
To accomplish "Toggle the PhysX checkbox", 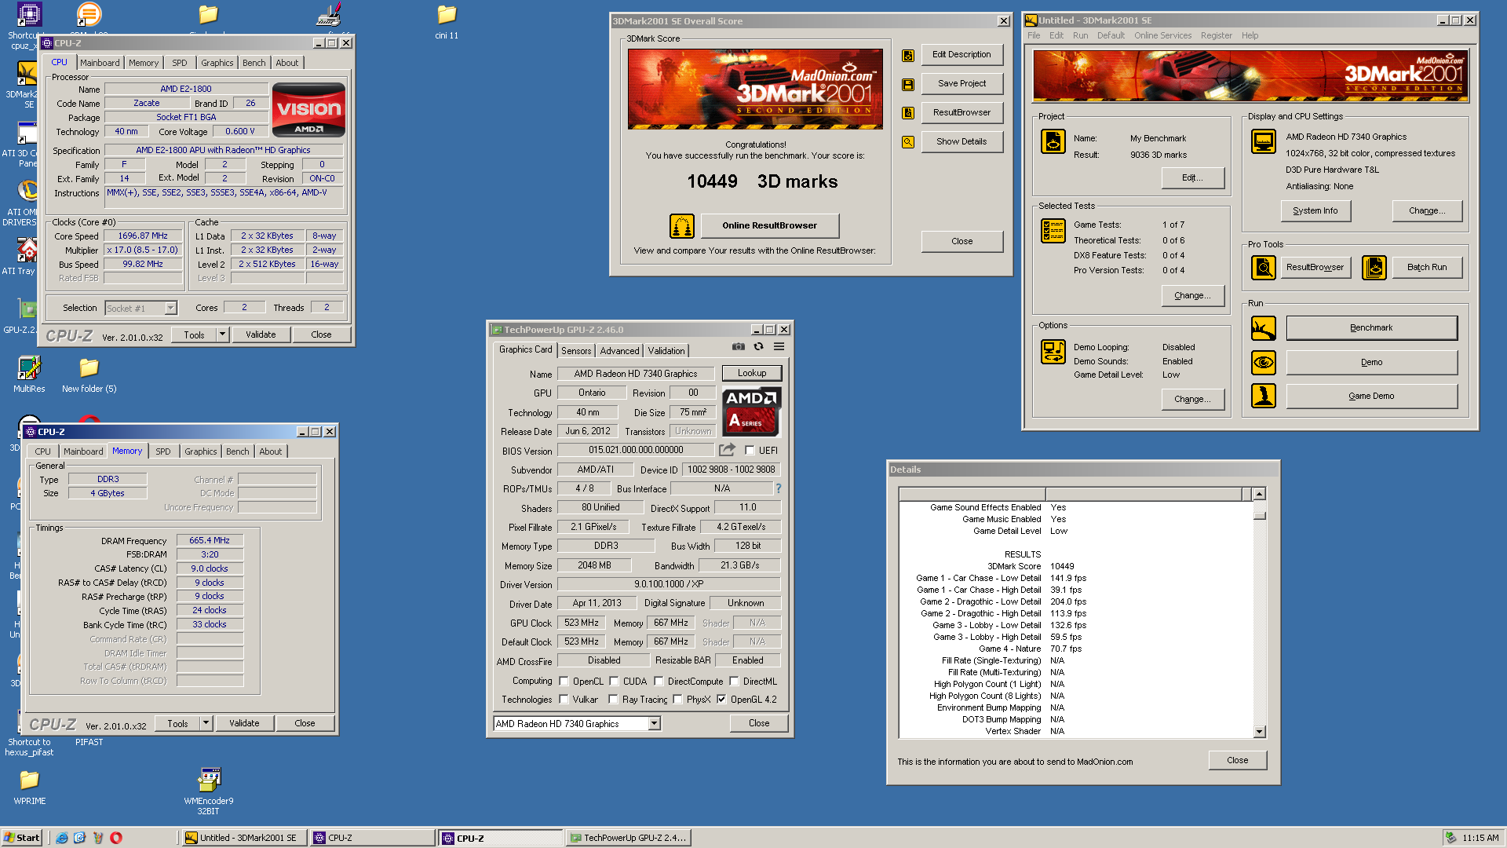I will (677, 700).
